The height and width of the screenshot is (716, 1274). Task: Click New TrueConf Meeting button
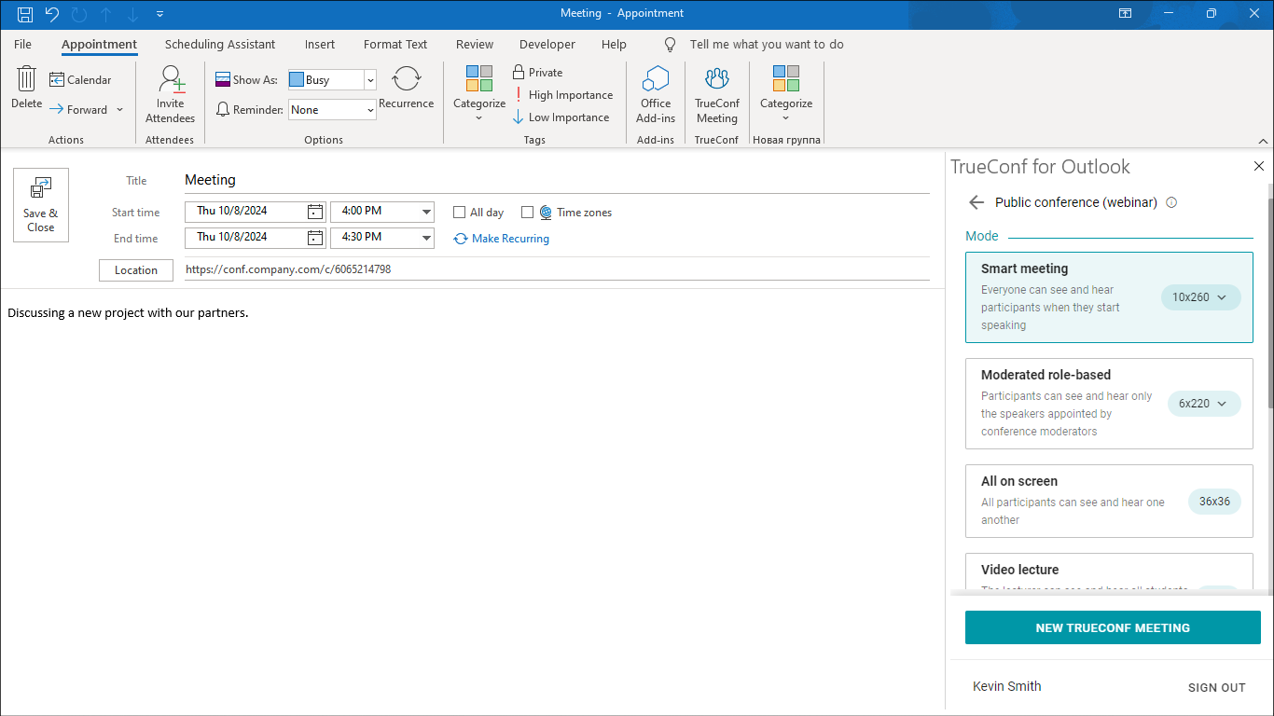click(x=1113, y=627)
